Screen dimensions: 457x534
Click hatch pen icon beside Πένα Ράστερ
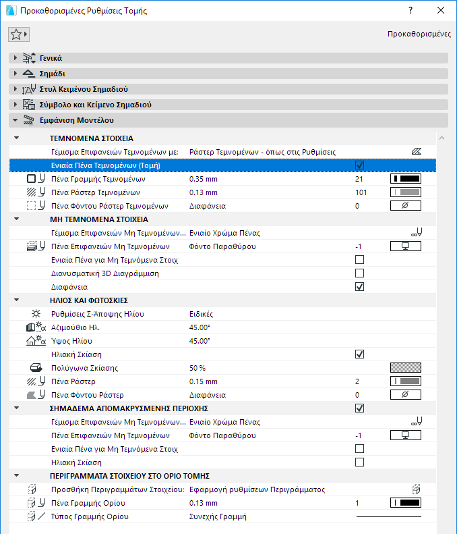pos(36,381)
